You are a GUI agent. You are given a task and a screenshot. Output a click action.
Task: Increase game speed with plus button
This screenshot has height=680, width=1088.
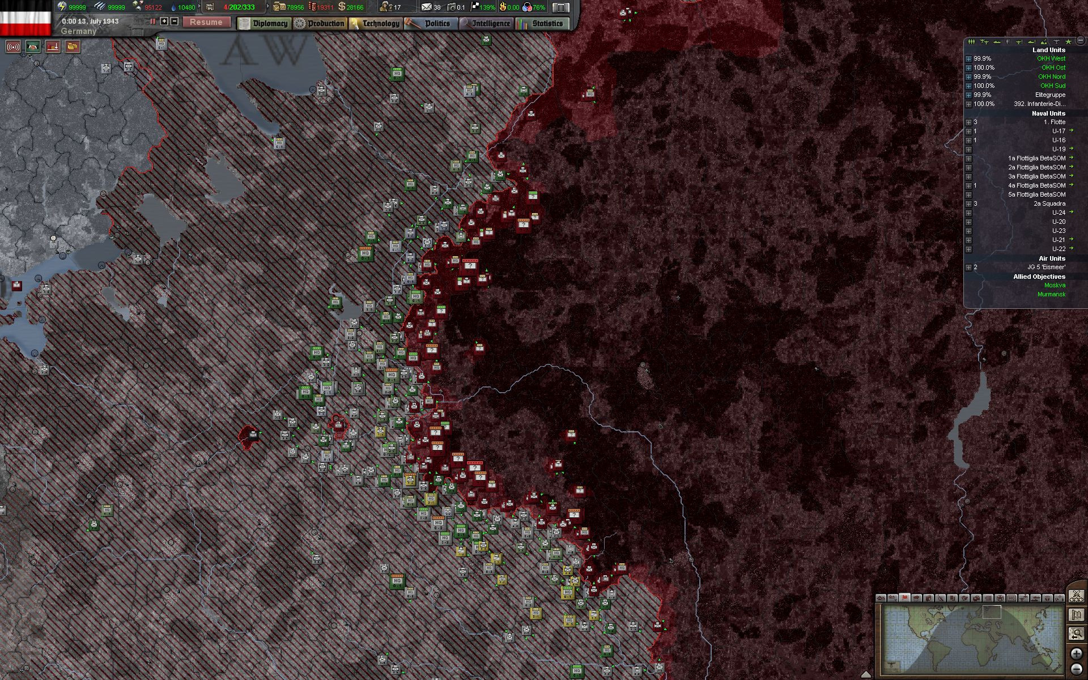(x=164, y=22)
